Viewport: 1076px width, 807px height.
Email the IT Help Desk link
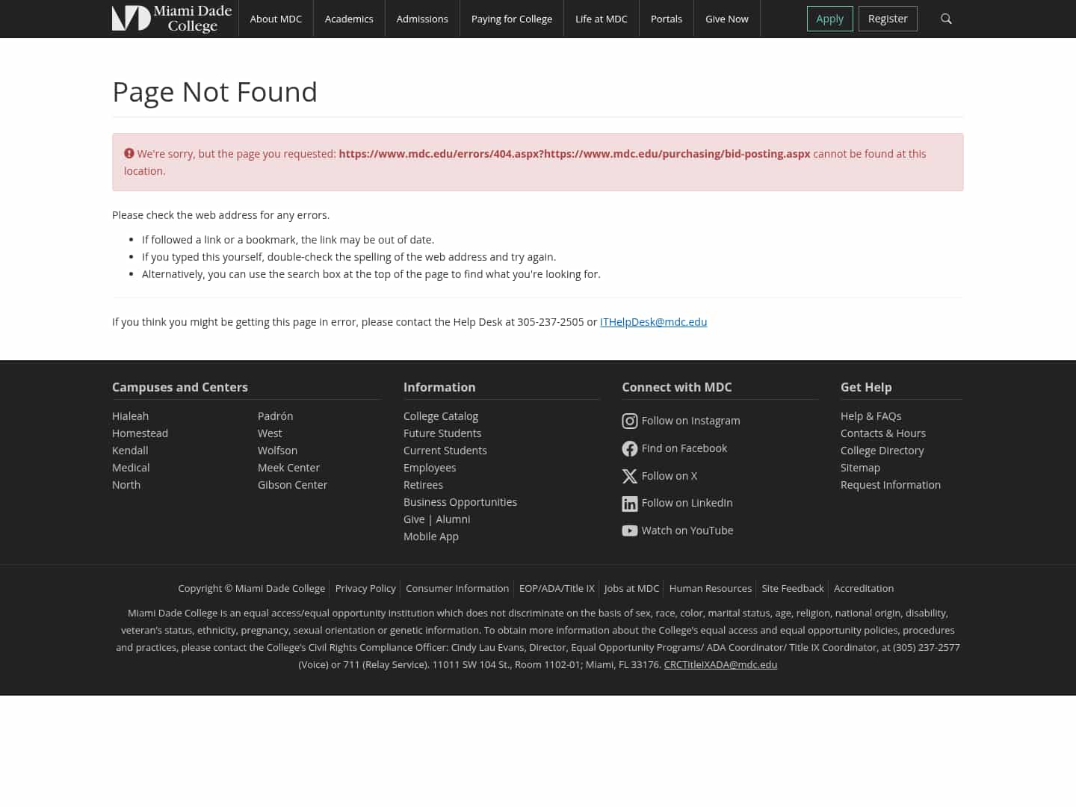coord(653,321)
